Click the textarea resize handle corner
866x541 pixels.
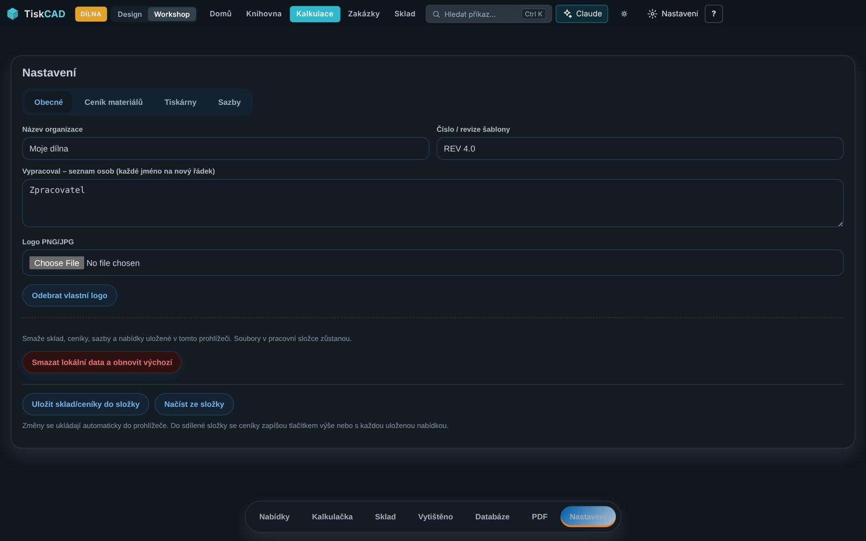840,223
